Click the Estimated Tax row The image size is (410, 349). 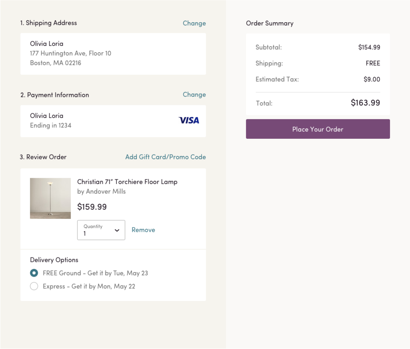tap(318, 79)
